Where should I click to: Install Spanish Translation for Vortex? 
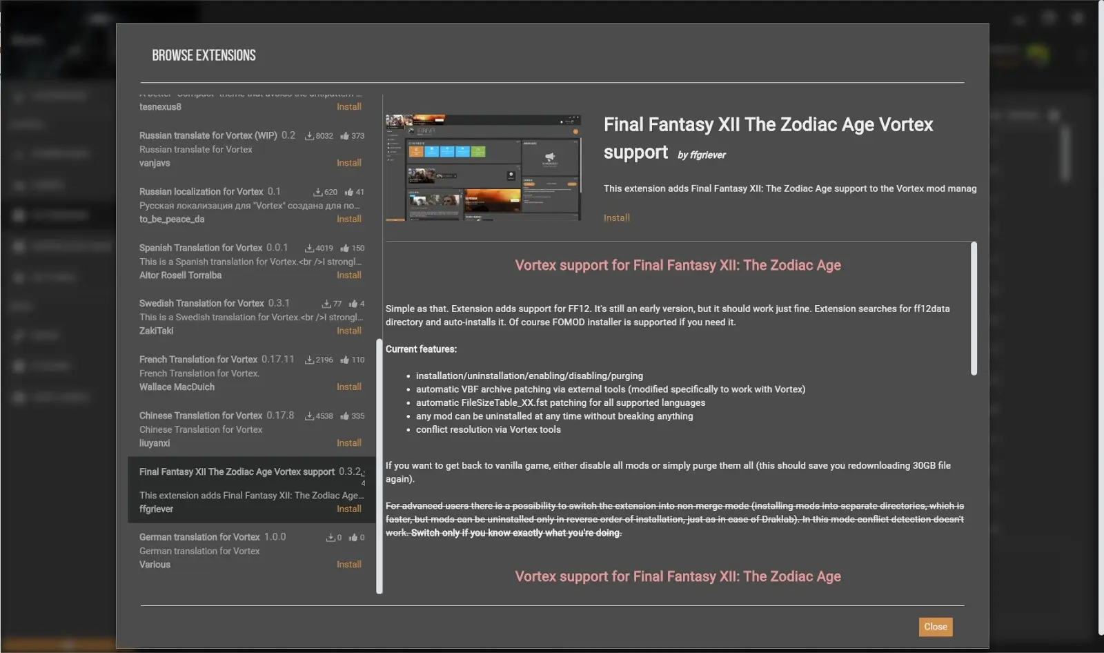coord(348,275)
